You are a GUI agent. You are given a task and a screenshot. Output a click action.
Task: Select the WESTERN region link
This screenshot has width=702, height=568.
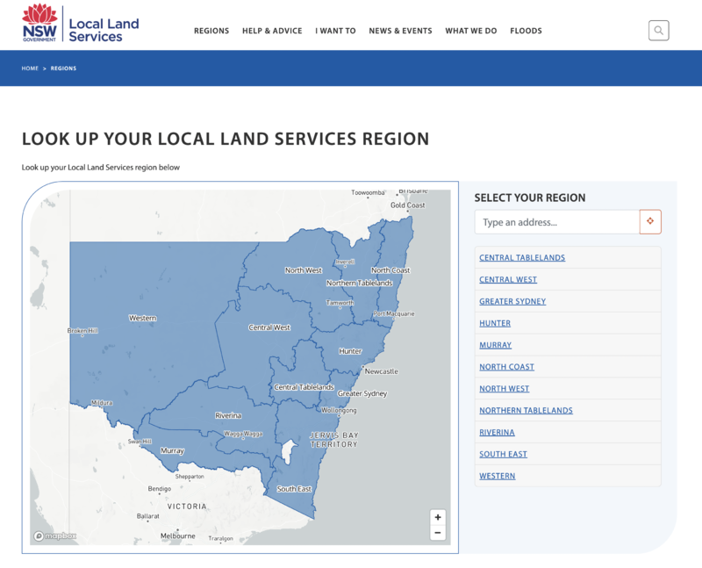[497, 475]
